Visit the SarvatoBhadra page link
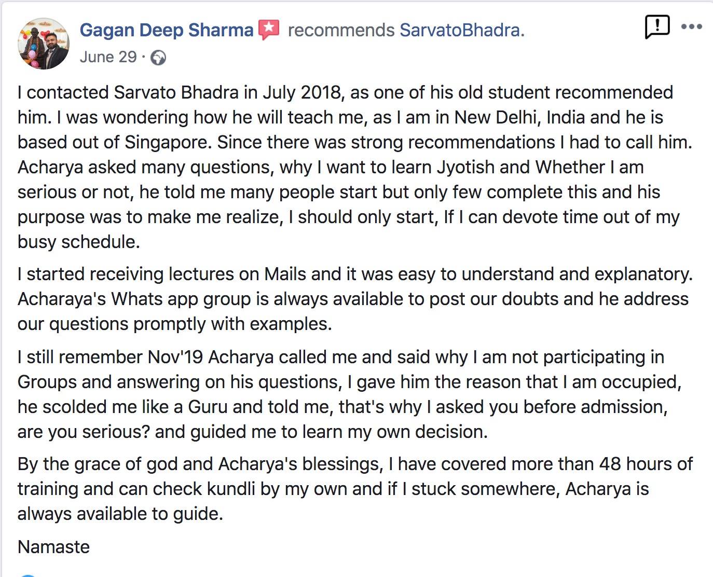The width and height of the screenshot is (713, 577). point(460,30)
